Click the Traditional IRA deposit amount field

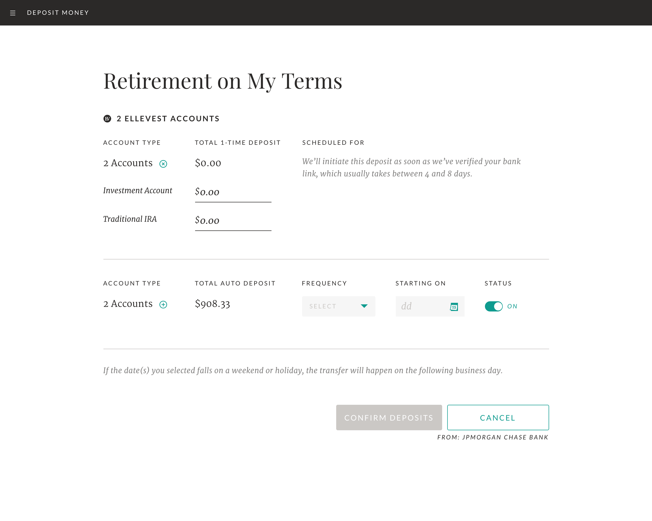[233, 221]
